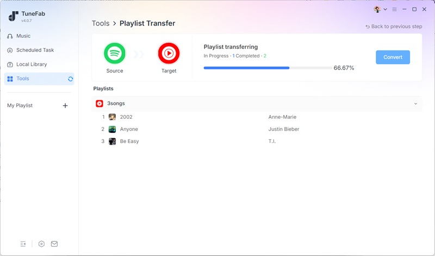435x256 pixels.
Task: Click album thumbnail for 2002
Action: pyautogui.click(x=112, y=117)
